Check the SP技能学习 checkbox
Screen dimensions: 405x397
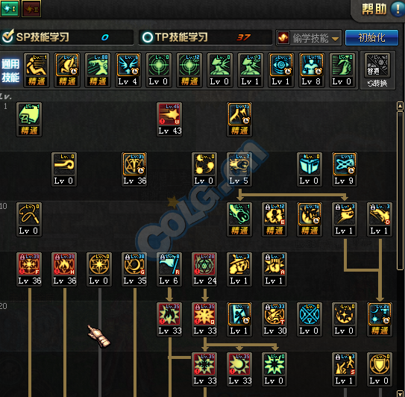(x=7, y=37)
